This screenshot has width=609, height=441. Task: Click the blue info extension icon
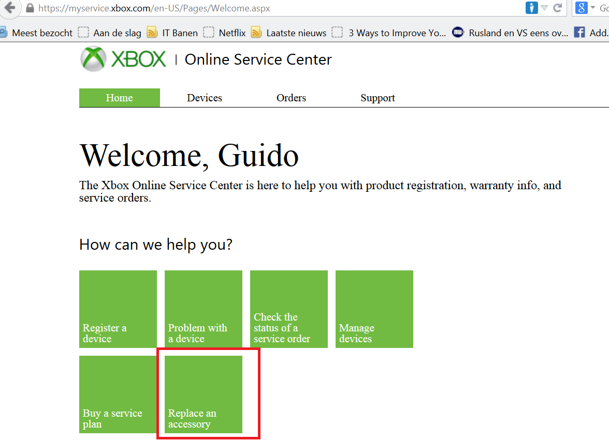[x=531, y=8]
